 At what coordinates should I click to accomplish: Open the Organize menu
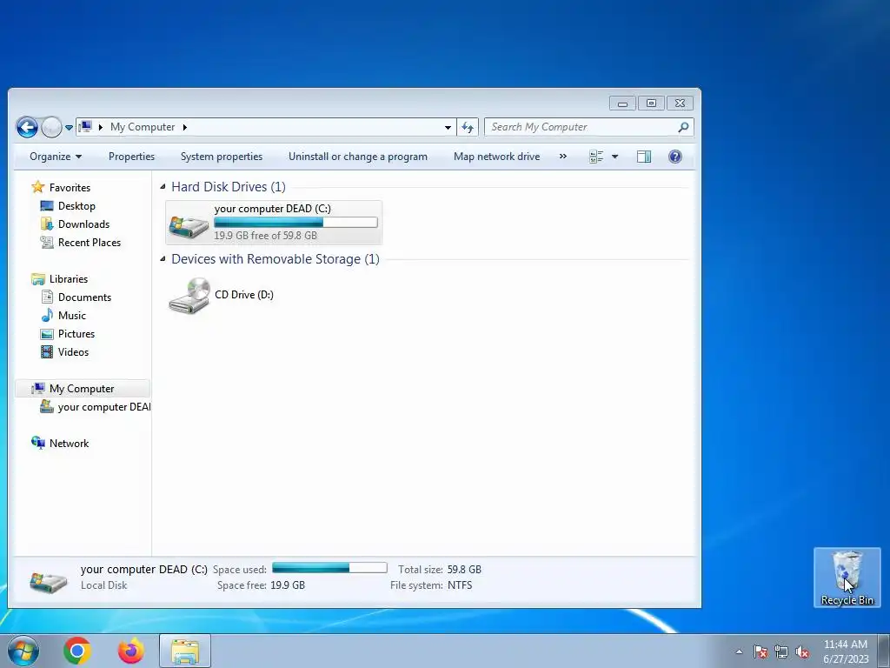pos(56,157)
